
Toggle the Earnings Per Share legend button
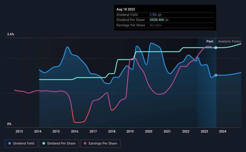point(100,144)
